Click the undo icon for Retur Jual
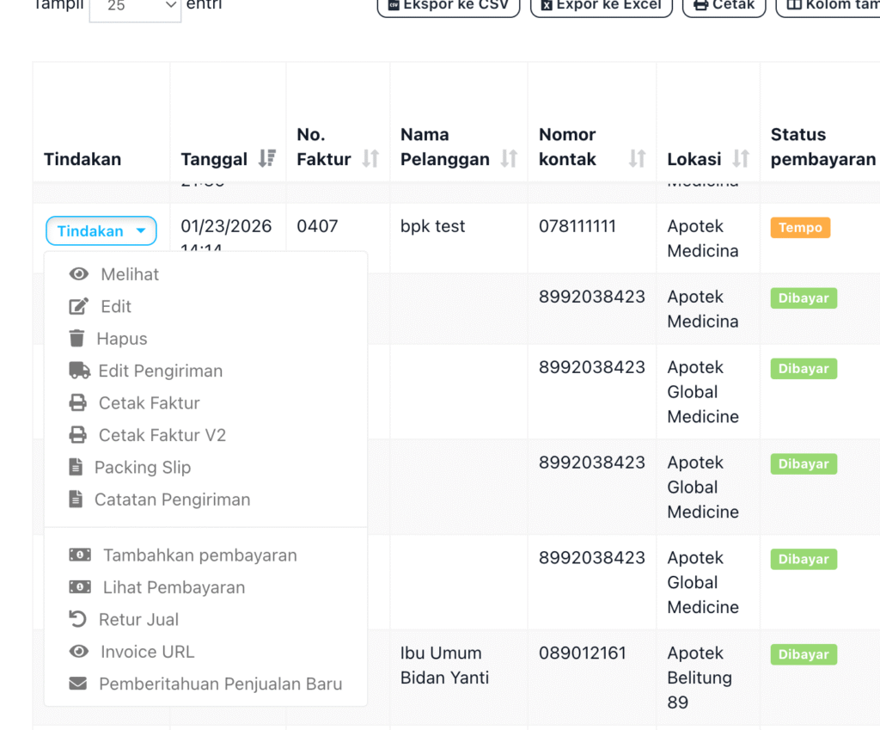The width and height of the screenshot is (880, 730). (x=77, y=620)
